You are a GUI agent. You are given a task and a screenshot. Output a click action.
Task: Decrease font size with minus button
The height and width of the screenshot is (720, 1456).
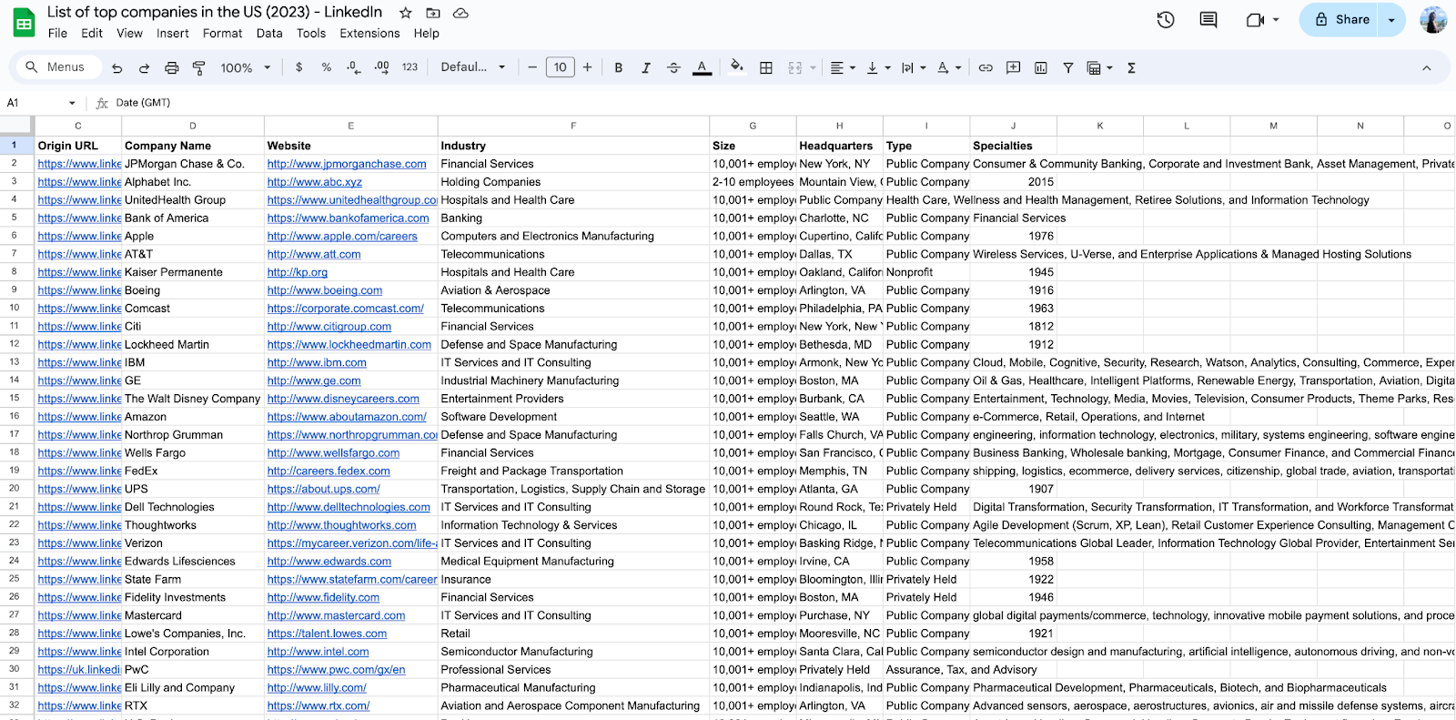532,67
